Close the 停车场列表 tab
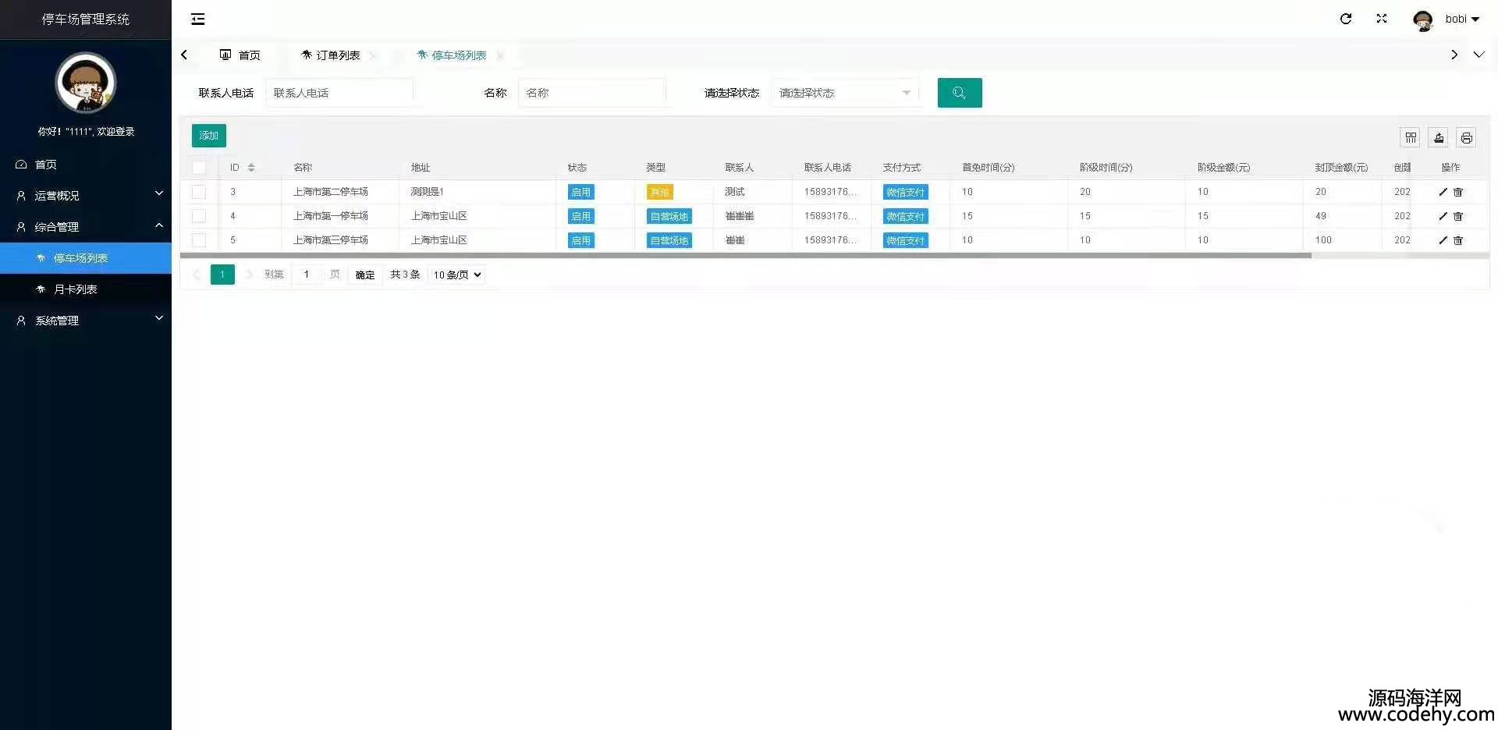This screenshot has height=730, width=1498. point(500,55)
